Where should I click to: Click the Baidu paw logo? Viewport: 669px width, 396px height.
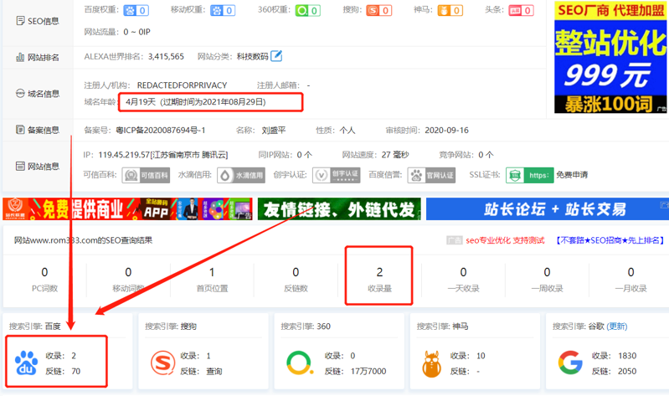27,363
